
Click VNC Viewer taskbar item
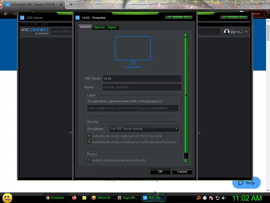pos(153,198)
